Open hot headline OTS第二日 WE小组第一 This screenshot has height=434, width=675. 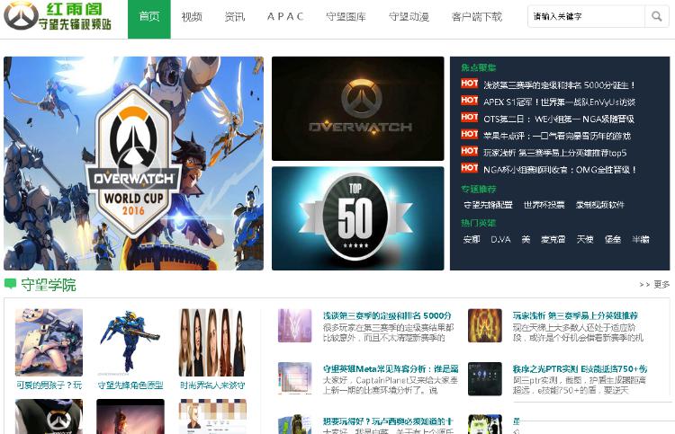tap(558, 119)
